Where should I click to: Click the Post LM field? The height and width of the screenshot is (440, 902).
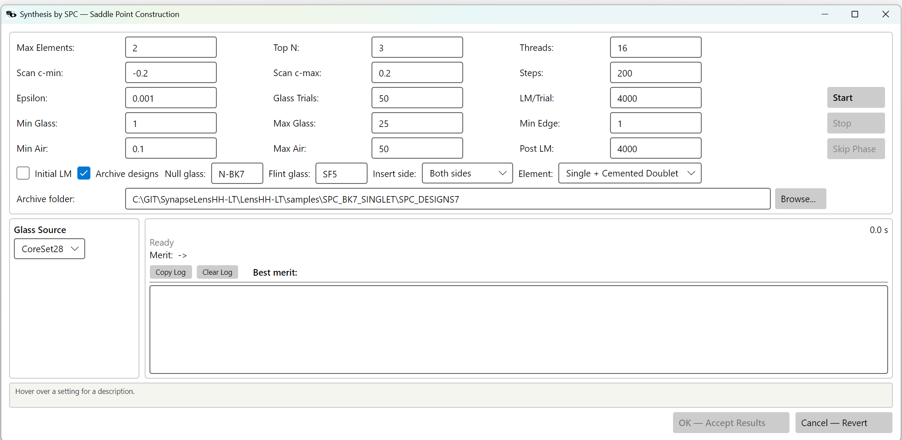pos(656,148)
